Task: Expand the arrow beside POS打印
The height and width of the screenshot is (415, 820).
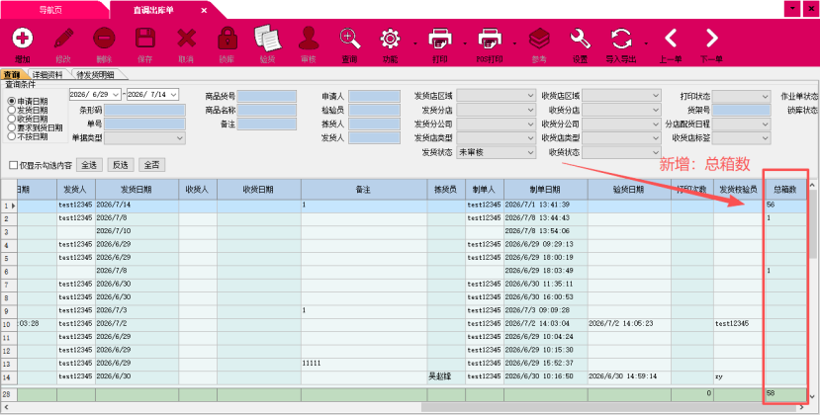Action: [x=514, y=43]
